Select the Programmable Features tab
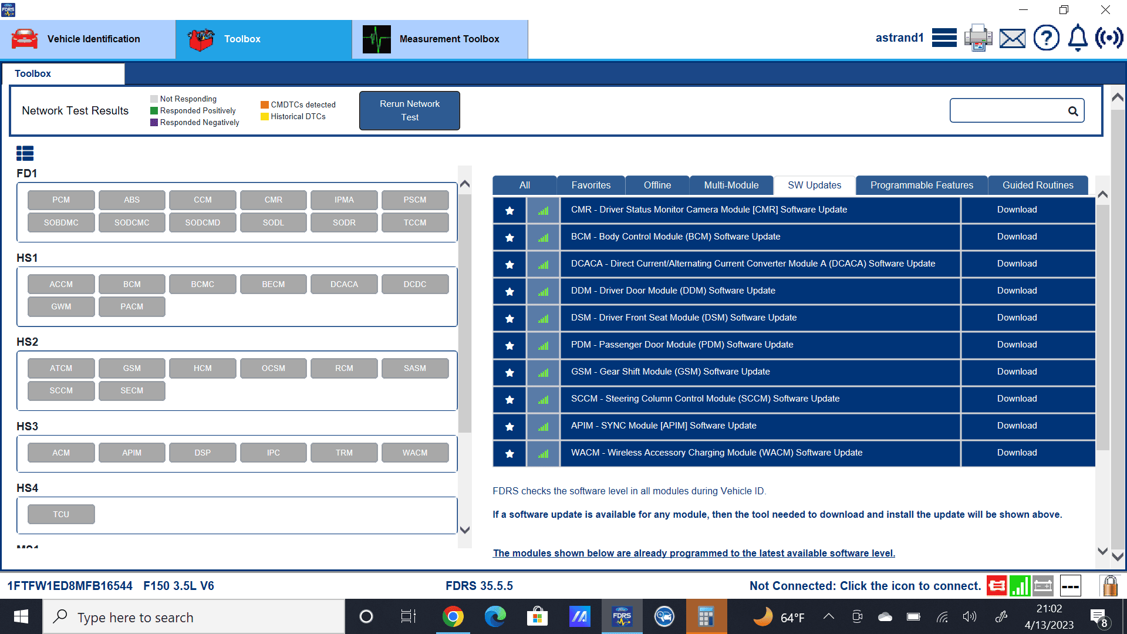Screen dimensions: 1127x634 922,186
